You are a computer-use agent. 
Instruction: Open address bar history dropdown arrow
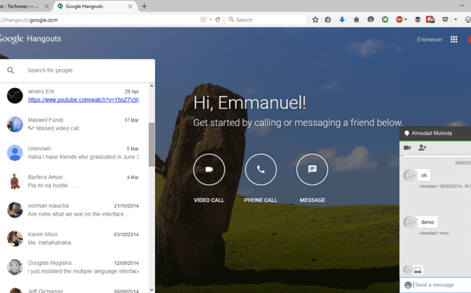pyautogui.click(x=211, y=20)
